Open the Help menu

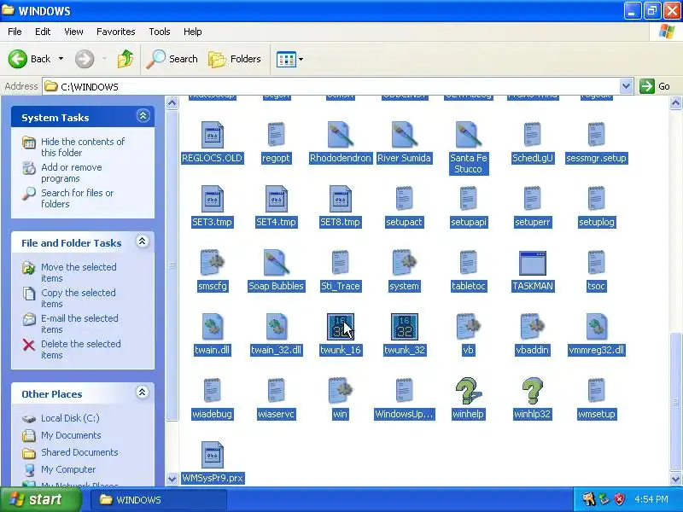click(x=193, y=32)
